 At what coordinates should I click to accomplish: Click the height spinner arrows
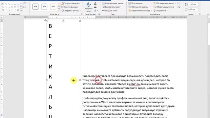198,5
